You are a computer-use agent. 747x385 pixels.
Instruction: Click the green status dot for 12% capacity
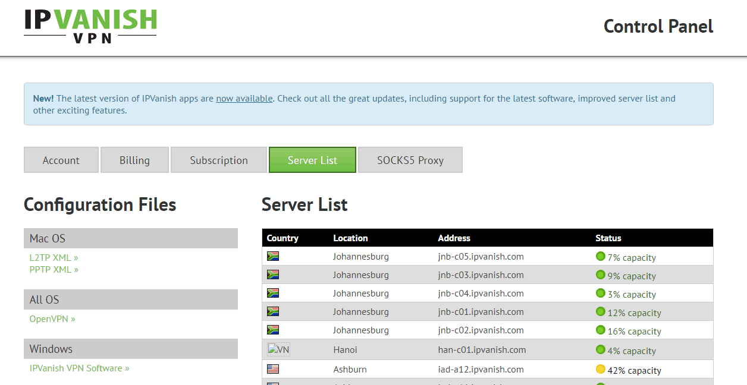tap(601, 312)
